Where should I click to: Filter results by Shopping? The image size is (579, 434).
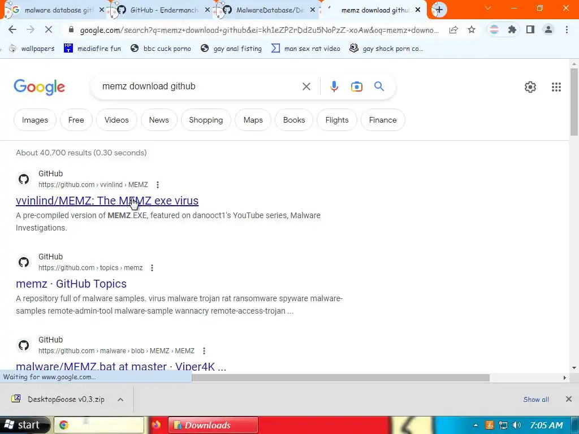tap(206, 120)
